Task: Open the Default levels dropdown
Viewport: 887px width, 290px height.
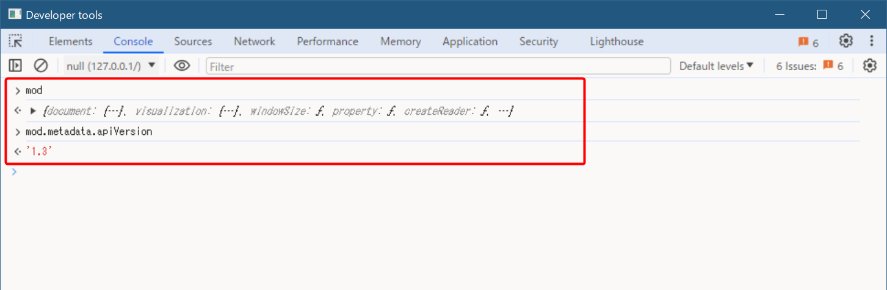Action: click(x=717, y=66)
